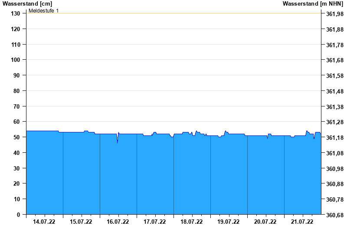Click the 0 value on the left axis
This screenshot has height=238, width=347.
point(19,215)
